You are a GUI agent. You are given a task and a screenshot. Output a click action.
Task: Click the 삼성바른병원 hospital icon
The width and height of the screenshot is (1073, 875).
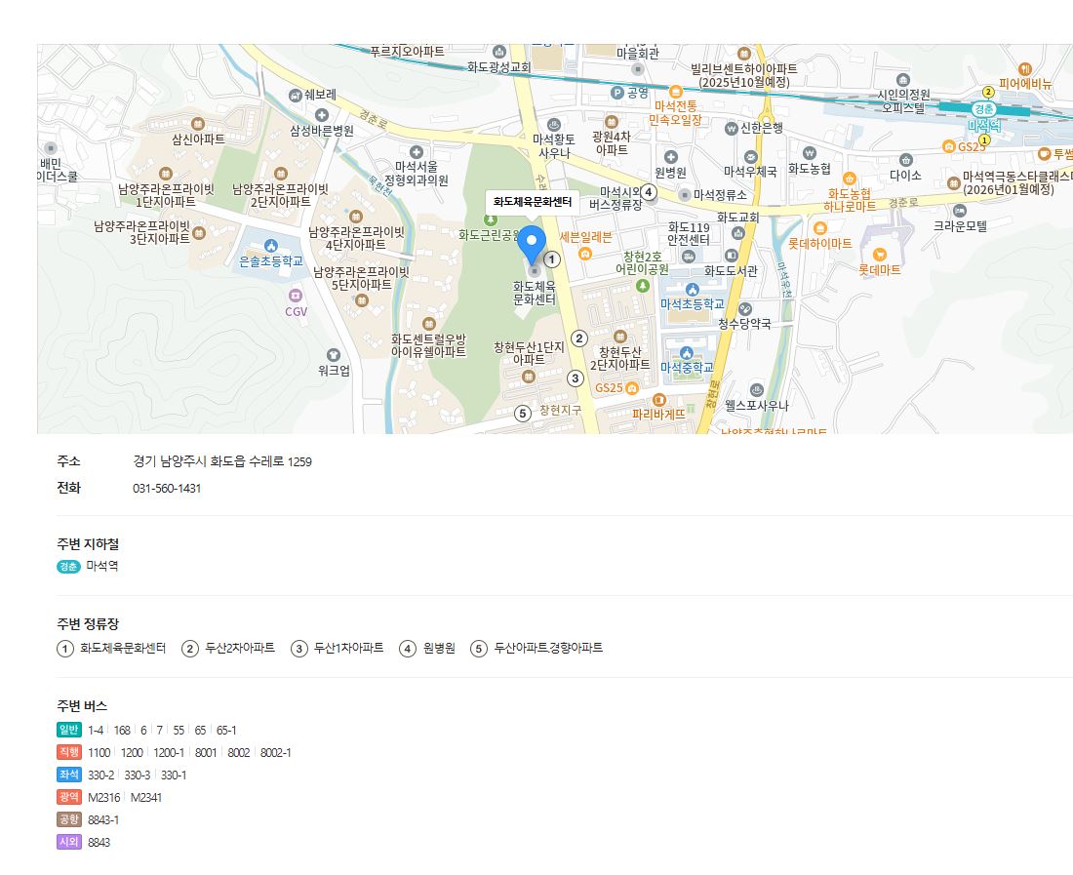tap(321, 115)
